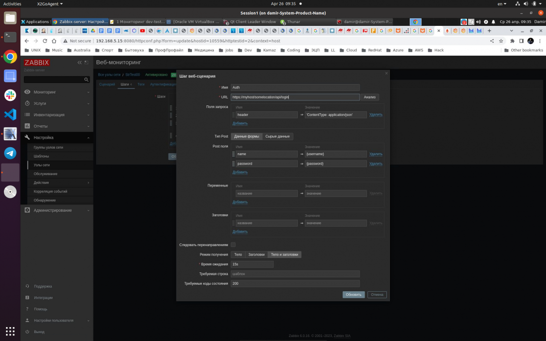Click the browser reload page icon
The image size is (546, 341).
coord(45,41)
